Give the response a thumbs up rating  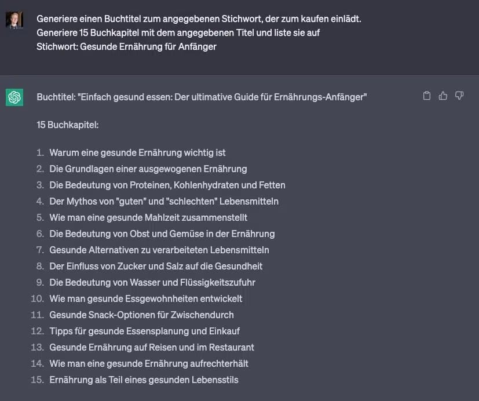[x=443, y=96]
